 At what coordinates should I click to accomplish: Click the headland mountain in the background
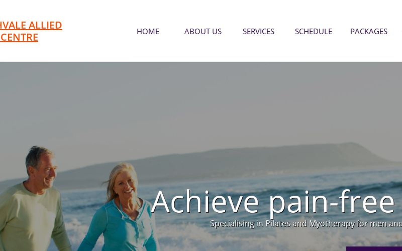251,158
